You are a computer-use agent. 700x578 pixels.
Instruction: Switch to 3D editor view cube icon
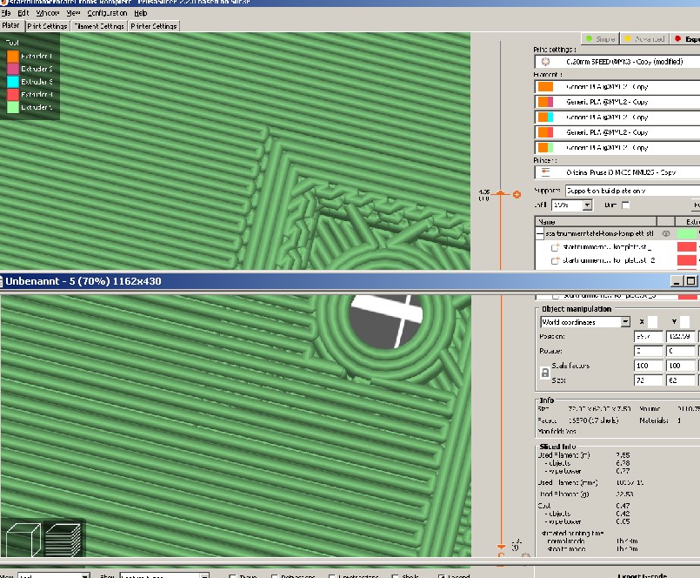21,539
